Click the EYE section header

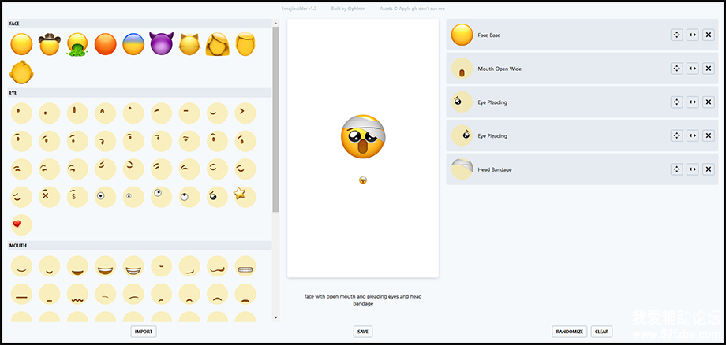coord(140,93)
